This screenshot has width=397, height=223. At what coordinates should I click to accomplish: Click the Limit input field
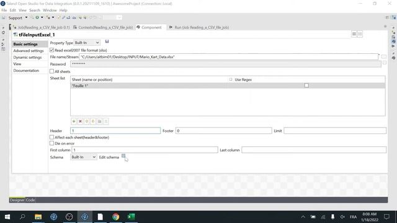coord(335,131)
